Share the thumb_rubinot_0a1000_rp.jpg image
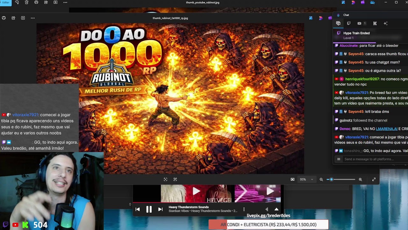The width and height of the screenshot is (408, 230). point(13,18)
